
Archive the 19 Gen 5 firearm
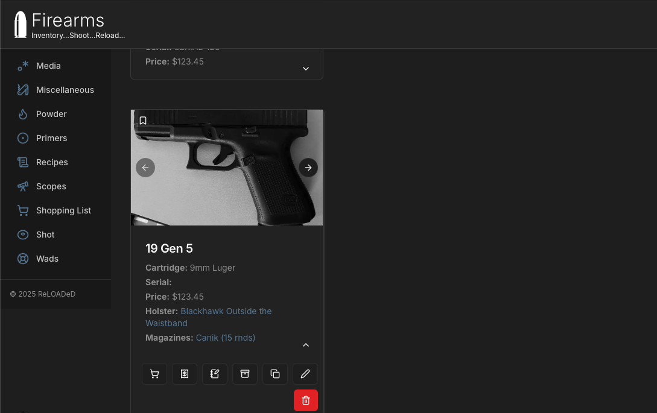click(245, 374)
